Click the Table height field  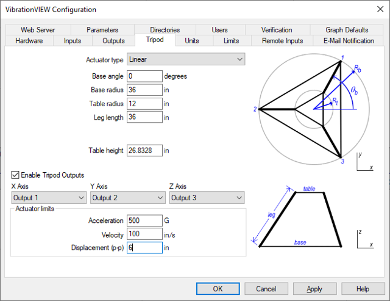click(x=144, y=150)
